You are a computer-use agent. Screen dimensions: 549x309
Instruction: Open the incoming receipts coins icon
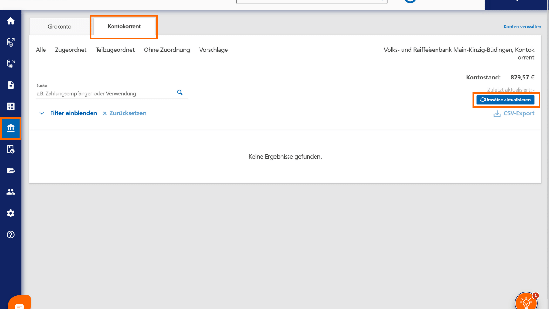10,64
